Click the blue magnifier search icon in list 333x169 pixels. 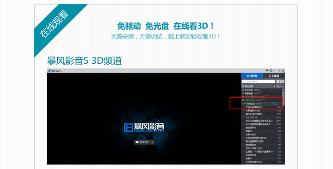tap(274, 104)
